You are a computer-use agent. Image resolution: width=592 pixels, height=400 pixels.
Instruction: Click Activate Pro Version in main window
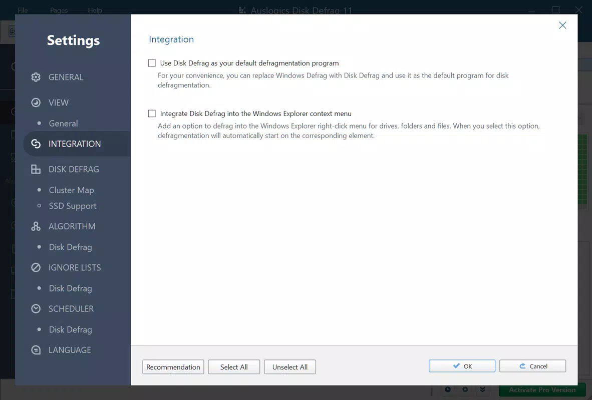point(542,390)
